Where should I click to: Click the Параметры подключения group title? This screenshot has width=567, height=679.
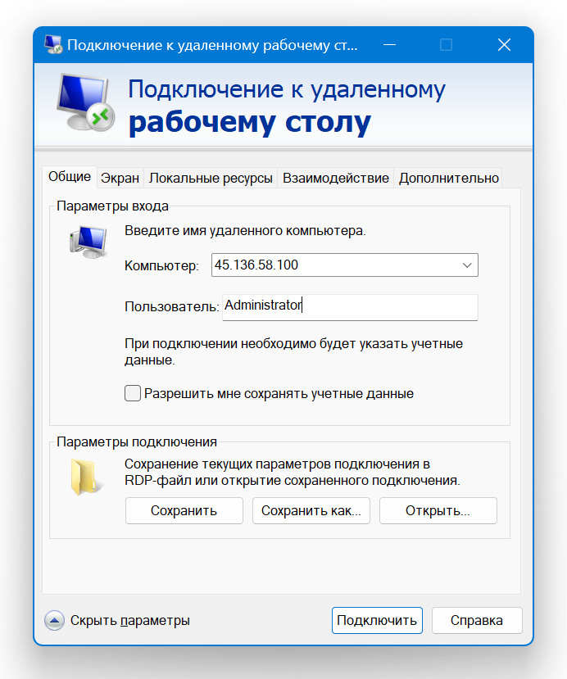click(137, 441)
